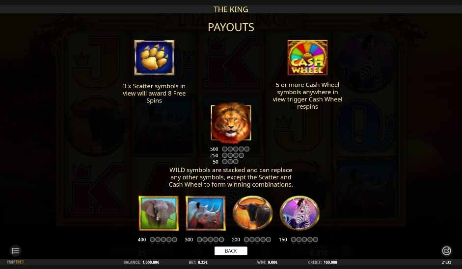Click the zebra 150 payout circles

pyautogui.click(x=304, y=240)
